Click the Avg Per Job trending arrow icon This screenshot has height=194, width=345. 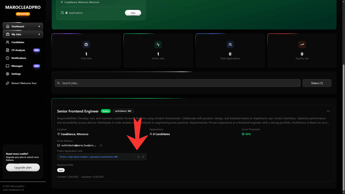(302, 45)
